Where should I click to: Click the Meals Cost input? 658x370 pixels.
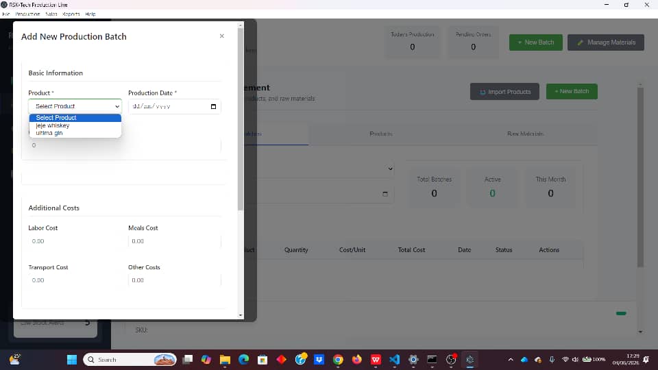click(x=174, y=241)
